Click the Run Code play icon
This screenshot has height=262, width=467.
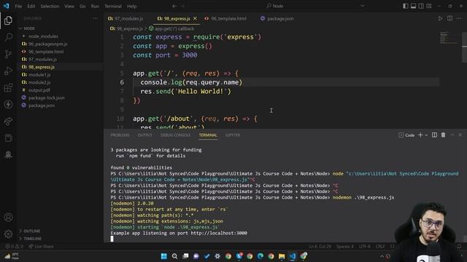(440, 18)
